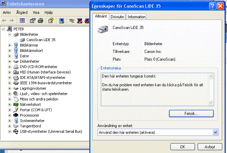This screenshot has height=153, width=227.
Task: Select the USB-styrenheter USB symbol icon
Action: pos(16,131)
